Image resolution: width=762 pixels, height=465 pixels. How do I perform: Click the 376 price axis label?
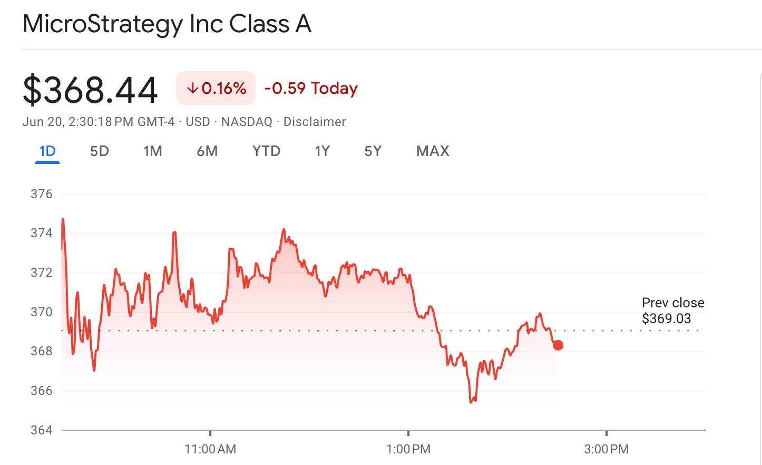coord(42,194)
